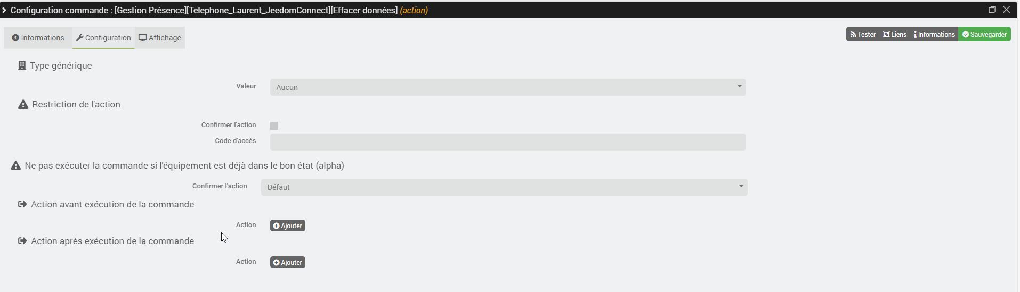Viewport: 1020px width, 292px height.
Task: Open the Affichage tab
Action: coord(160,38)
